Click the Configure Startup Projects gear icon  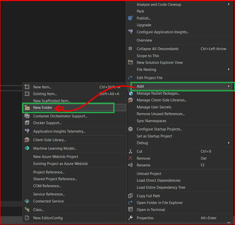pos(130,129)
